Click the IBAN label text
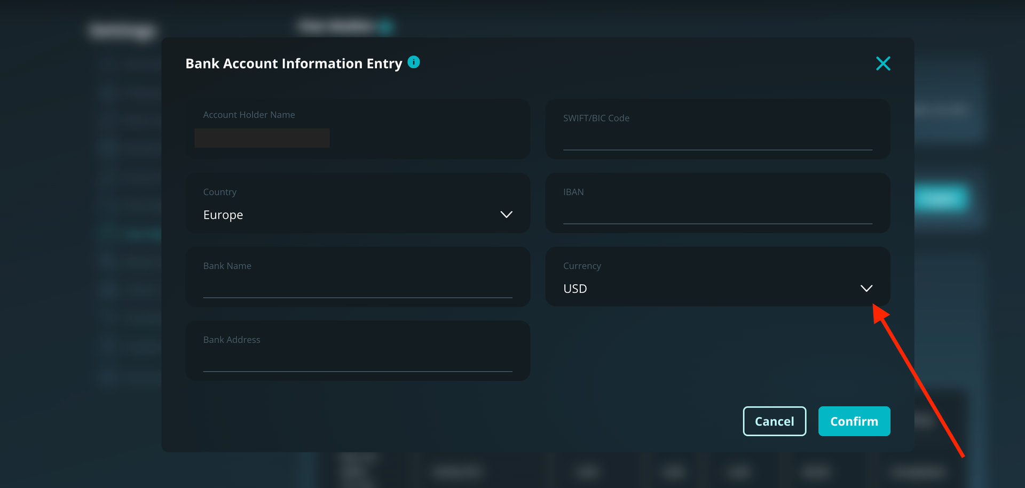 point(573,192)
